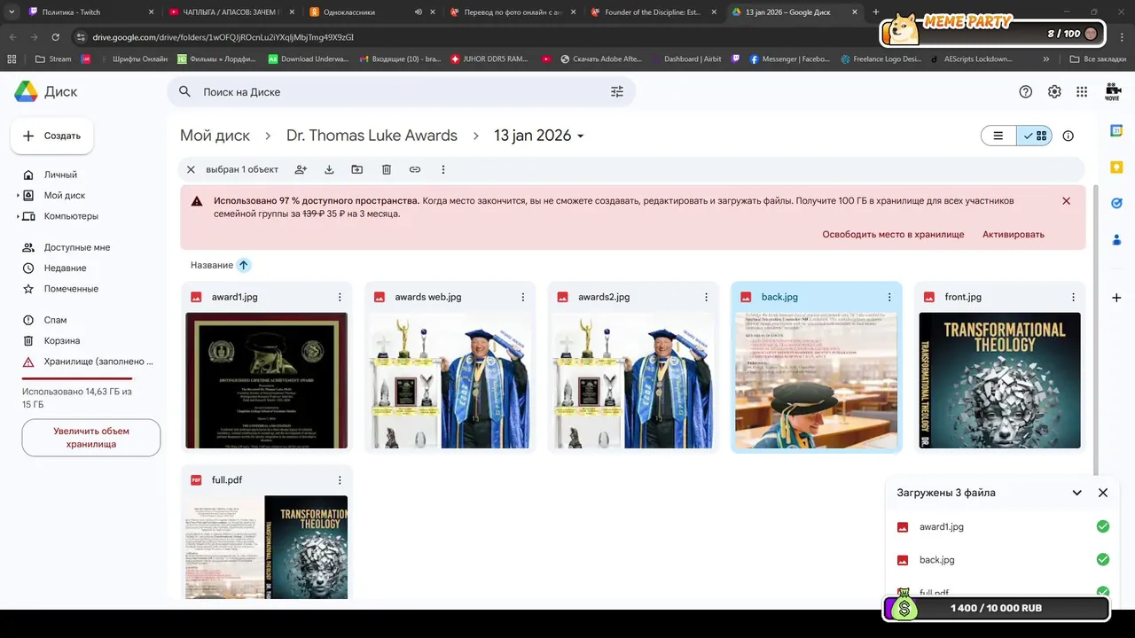Click Активировать in storage banner
The width and height of the screenshot is (1135, 638).
tap(1014, 235)
